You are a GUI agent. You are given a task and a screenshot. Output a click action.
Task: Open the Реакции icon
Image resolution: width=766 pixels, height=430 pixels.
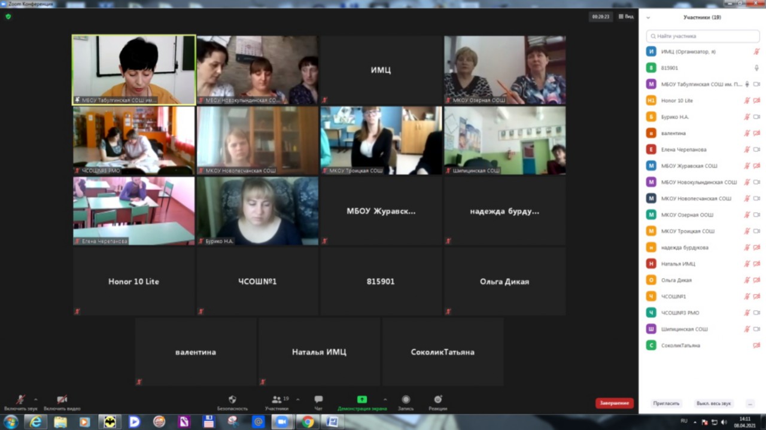pos(438,399)
